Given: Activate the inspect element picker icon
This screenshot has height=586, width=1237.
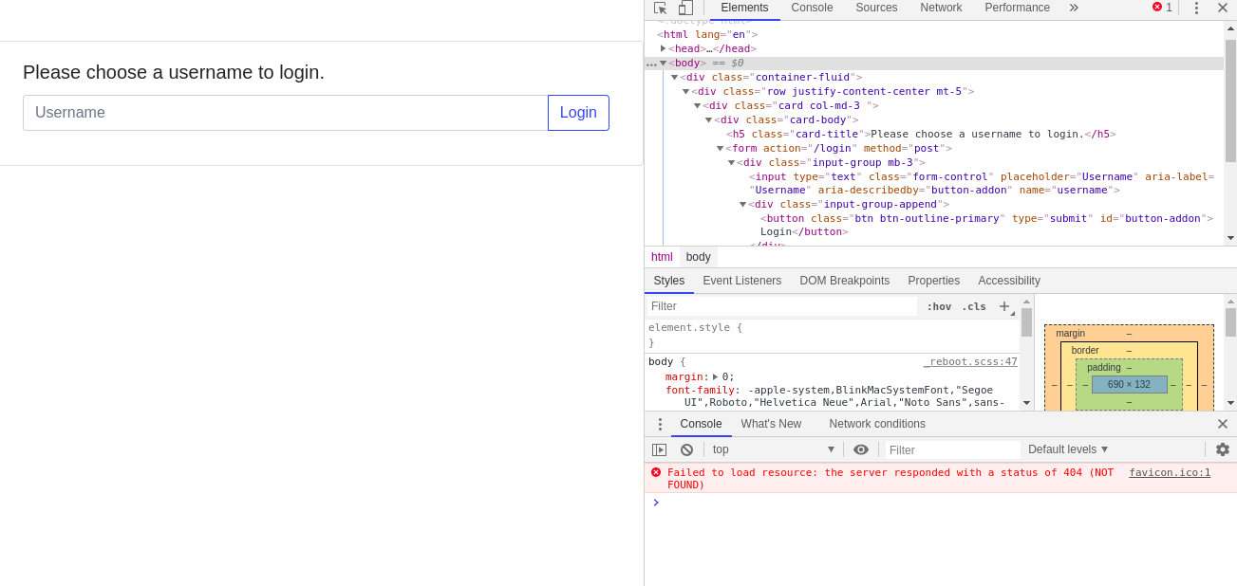Looking at the screenshot, I should click(661, 8).
